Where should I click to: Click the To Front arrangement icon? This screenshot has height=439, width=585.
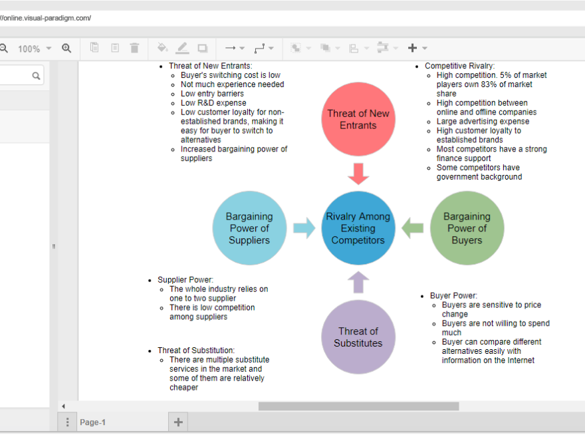click(x=326, y=48)
